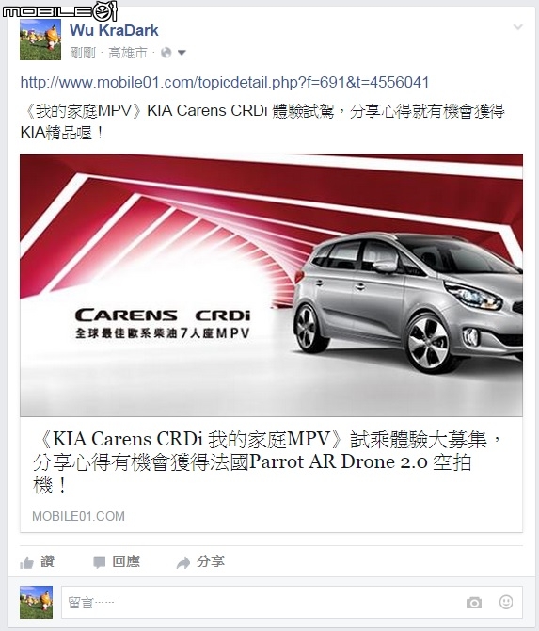
Task: Click the share arrow icon
Action: [183, 562]
